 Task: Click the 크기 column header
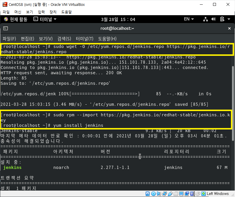point(221,152)
